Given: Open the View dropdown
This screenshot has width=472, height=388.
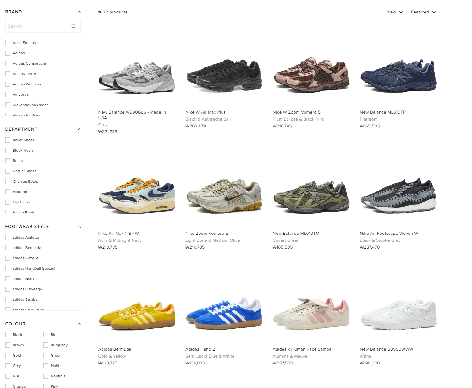Looking at the screenshot, I should click(394, 12).
